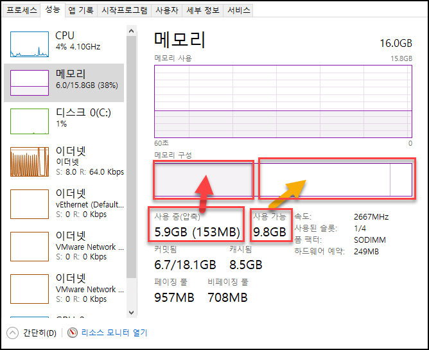Click the 메모리 heading title

tap(180, 40)
